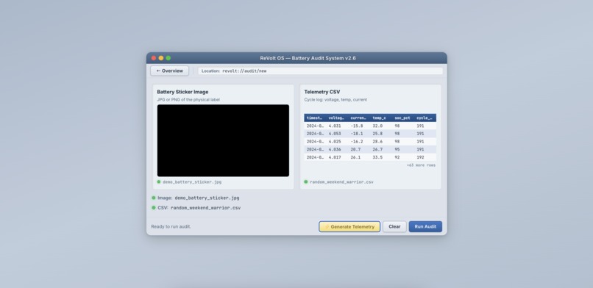Start the audit with Run Audit
The image size is (593, 288).
(x=425, y=226)
